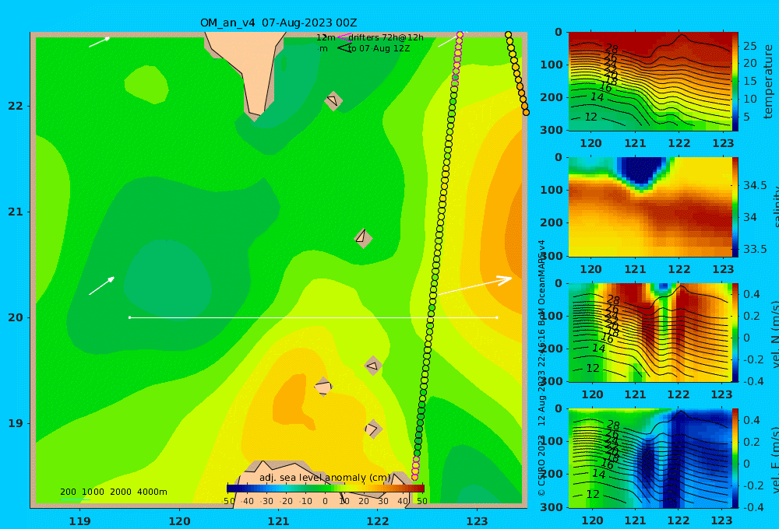779x529 pixels.
Task: Click the temperature section colorbar
Action: [735, 82]
